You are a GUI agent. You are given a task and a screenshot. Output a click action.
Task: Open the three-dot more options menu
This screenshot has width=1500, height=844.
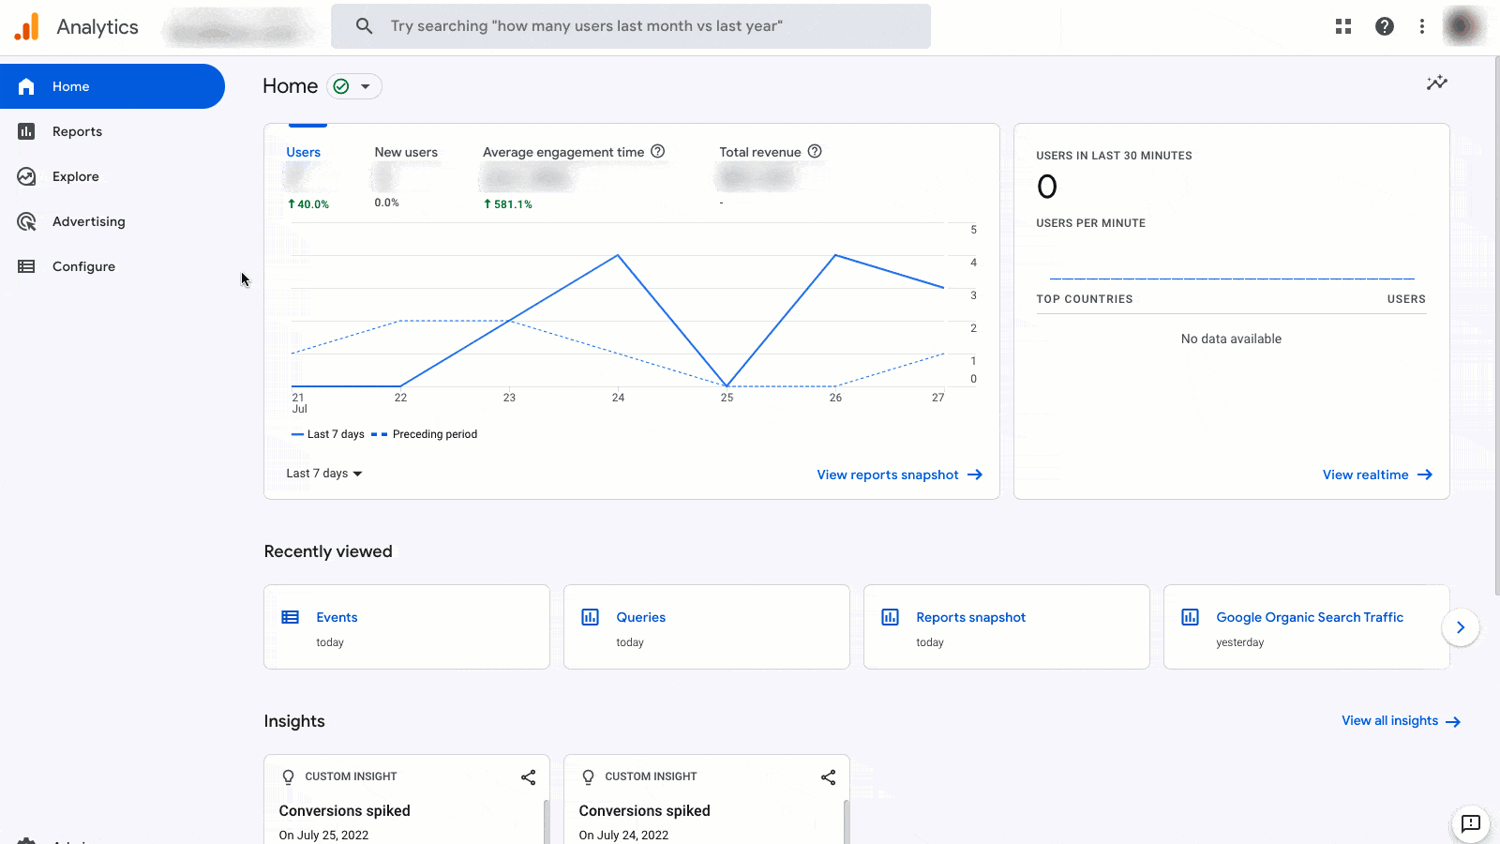pyautogui.click(x=1422, y=26)
